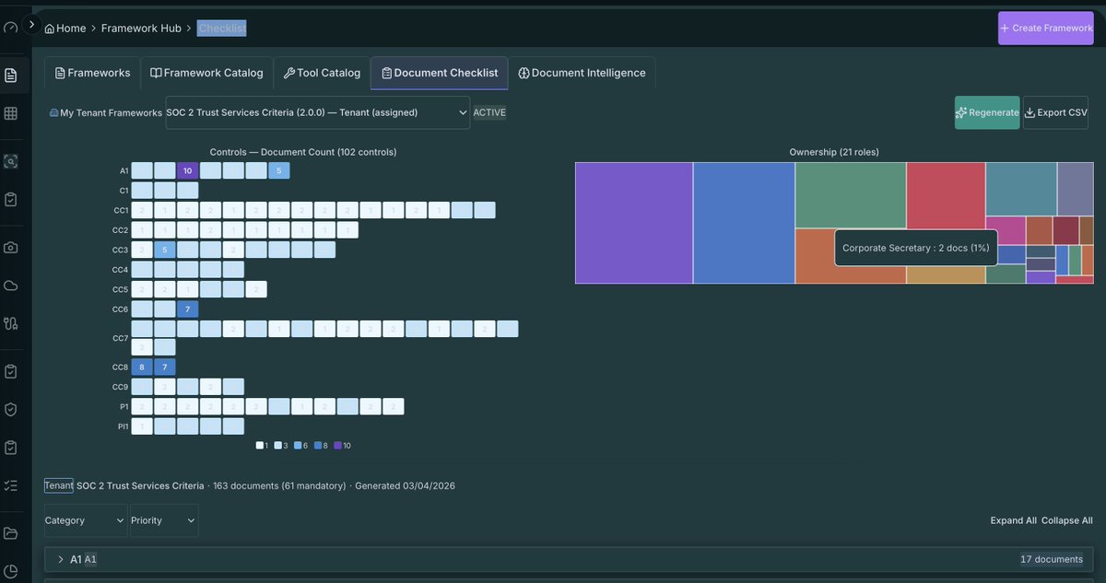Click Expand All
This screenshot has height=583, width=1106.
click(1014, 520)
